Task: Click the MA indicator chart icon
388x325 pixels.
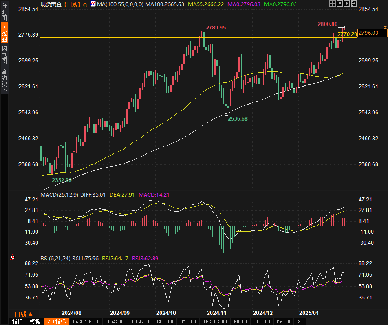Action: [x=93, y=4]
